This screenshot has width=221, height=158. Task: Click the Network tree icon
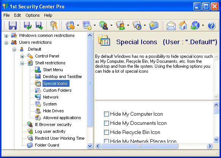pyautogui.click(x=38, y=97)
